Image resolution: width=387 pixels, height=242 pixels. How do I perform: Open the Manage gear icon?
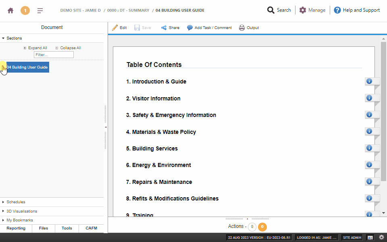click(x=303, y=10)
